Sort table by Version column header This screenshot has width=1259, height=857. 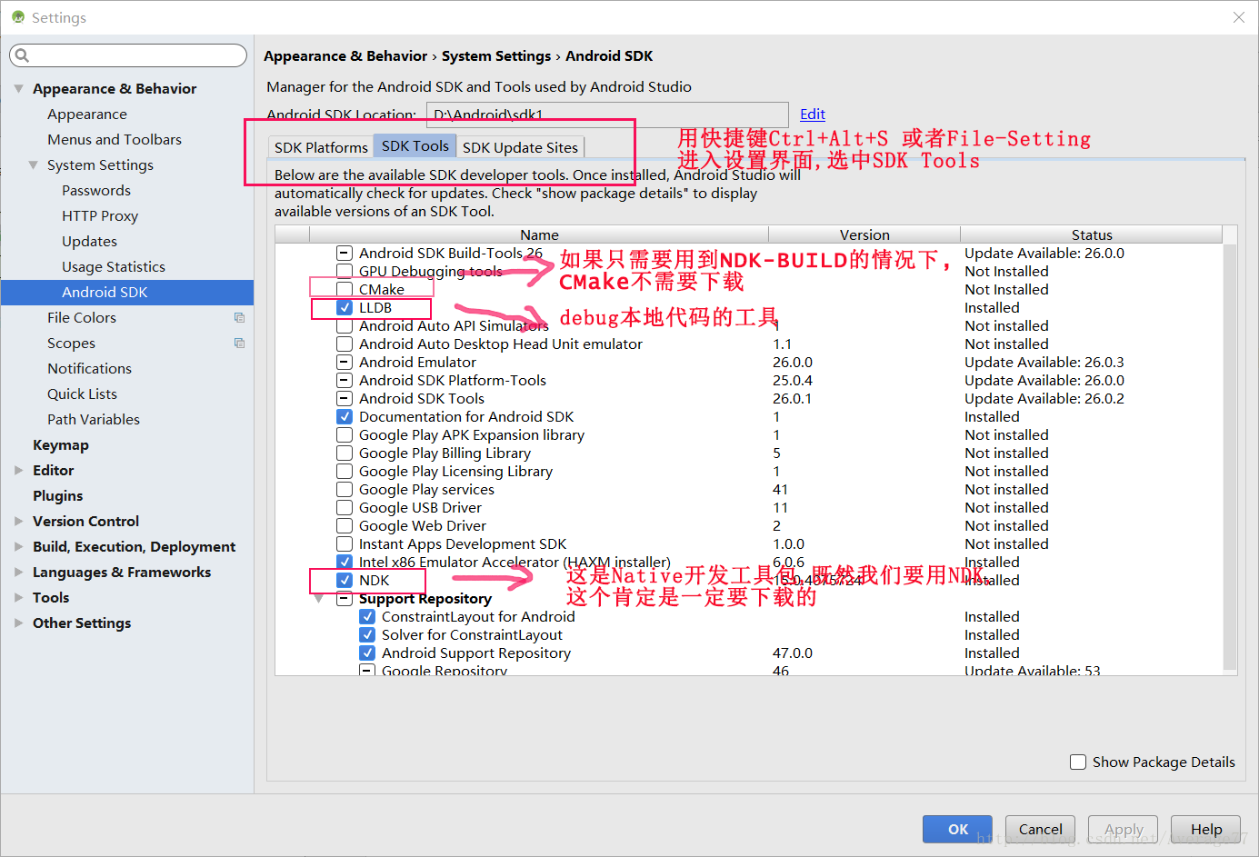pos(864,234)
